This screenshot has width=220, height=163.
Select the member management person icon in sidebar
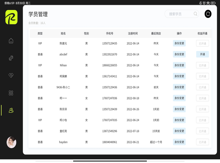point(11,110)
